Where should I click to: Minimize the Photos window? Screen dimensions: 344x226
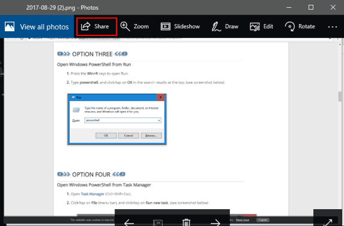(289, 7)
